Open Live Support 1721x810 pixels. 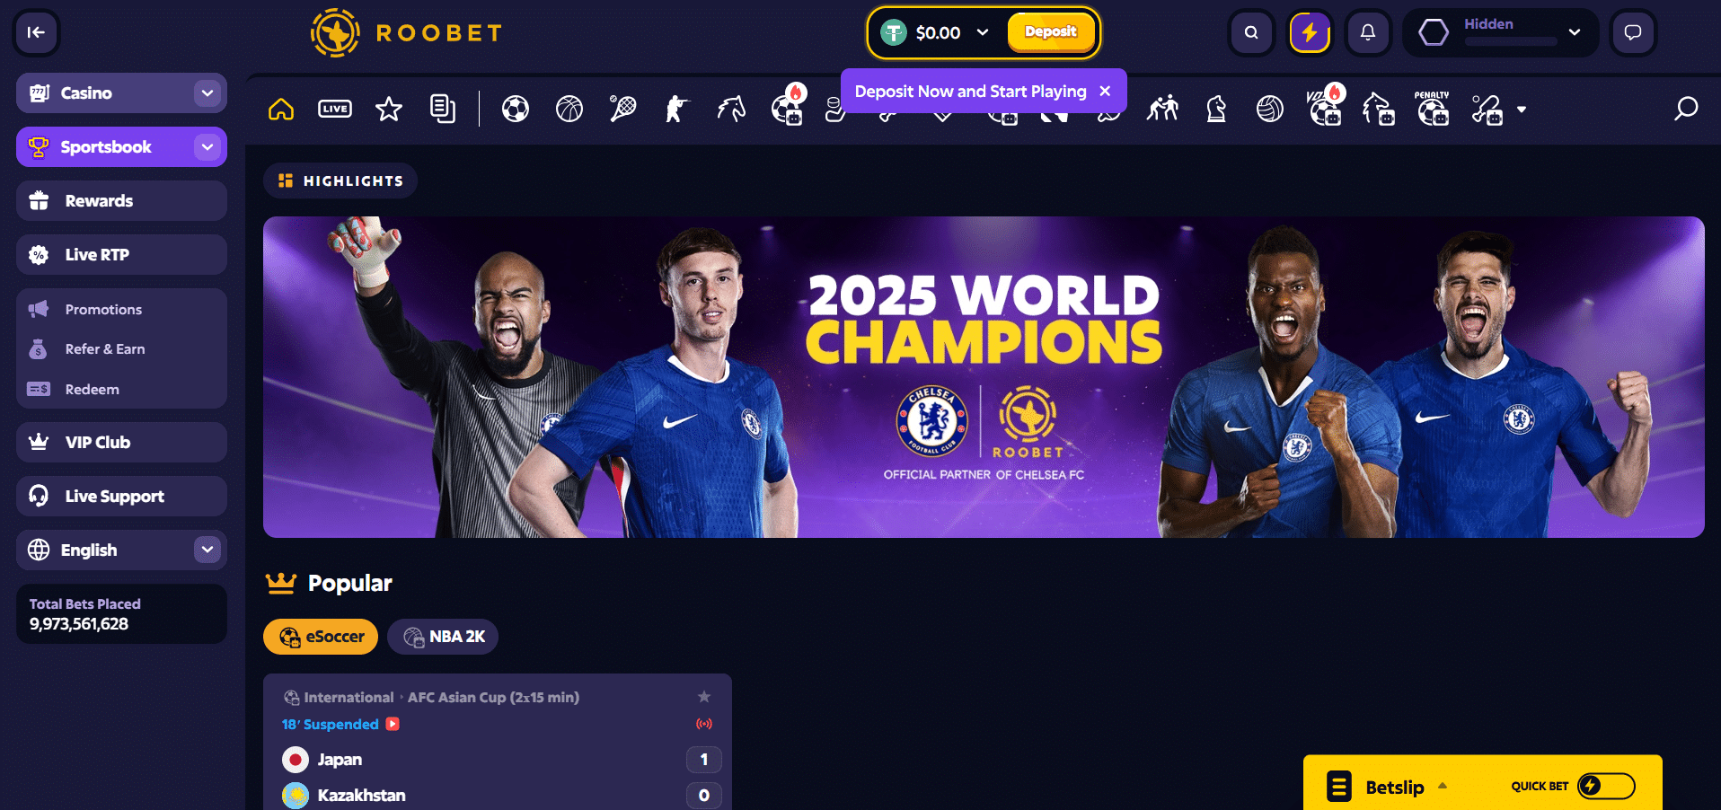click(x=121, y=496)
